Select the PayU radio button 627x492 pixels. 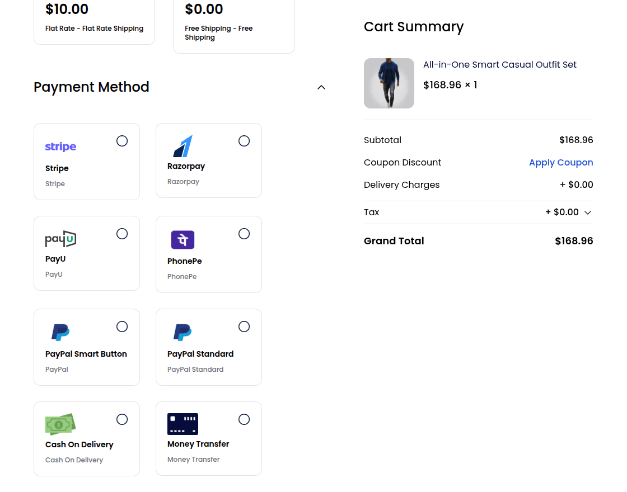[x=122, y=234]
